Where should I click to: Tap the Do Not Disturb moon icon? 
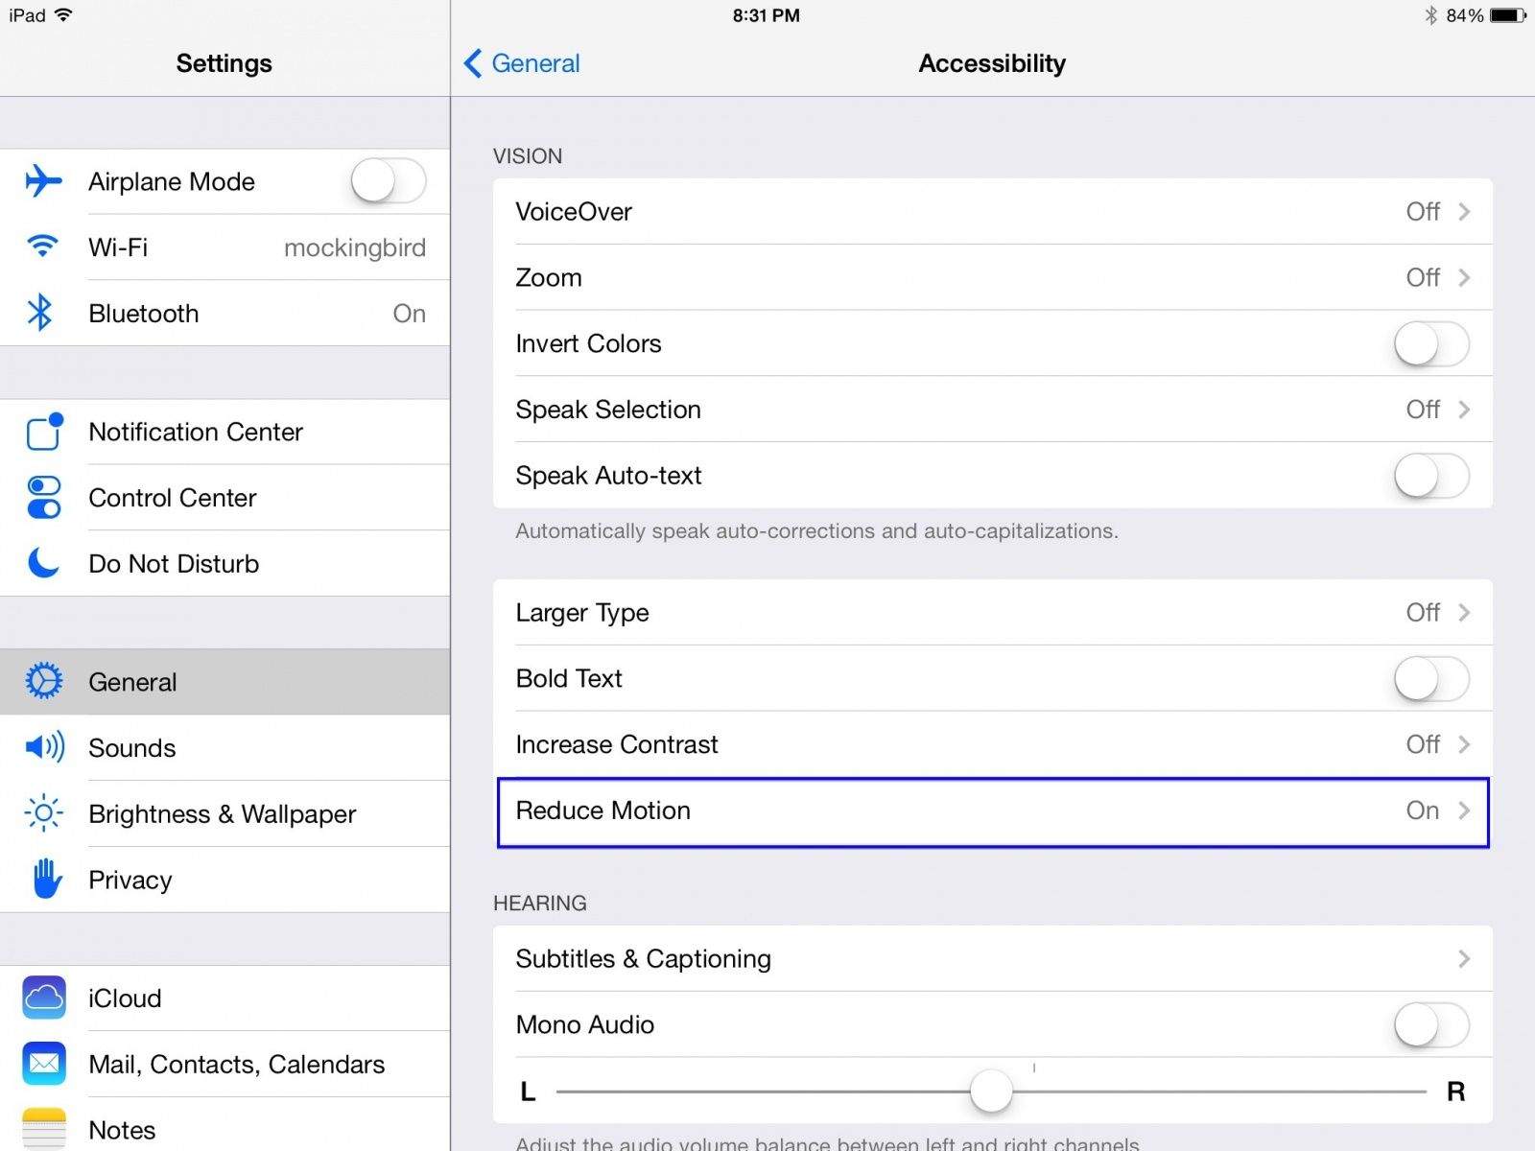click(x=43, y=563)
